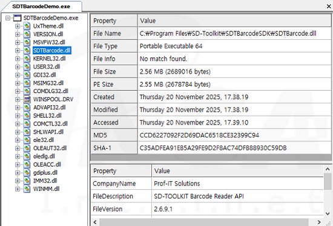The image size is (333, 226).
Task: Click the horizontal scroll right arrow
Action: (319, 222)
